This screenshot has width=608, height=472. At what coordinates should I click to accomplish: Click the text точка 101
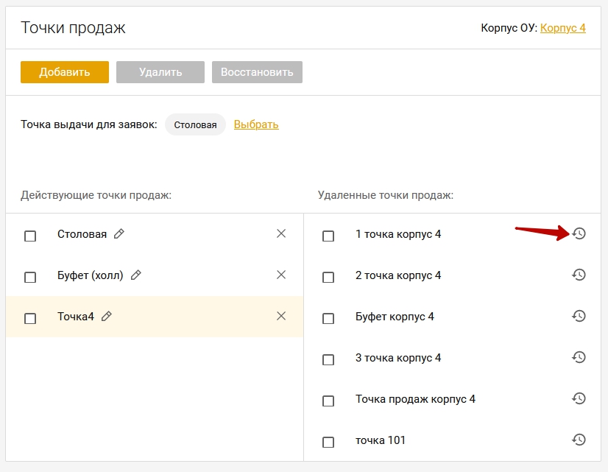(381, 440)
